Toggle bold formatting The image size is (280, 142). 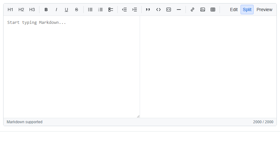click(x=46, y=10)
